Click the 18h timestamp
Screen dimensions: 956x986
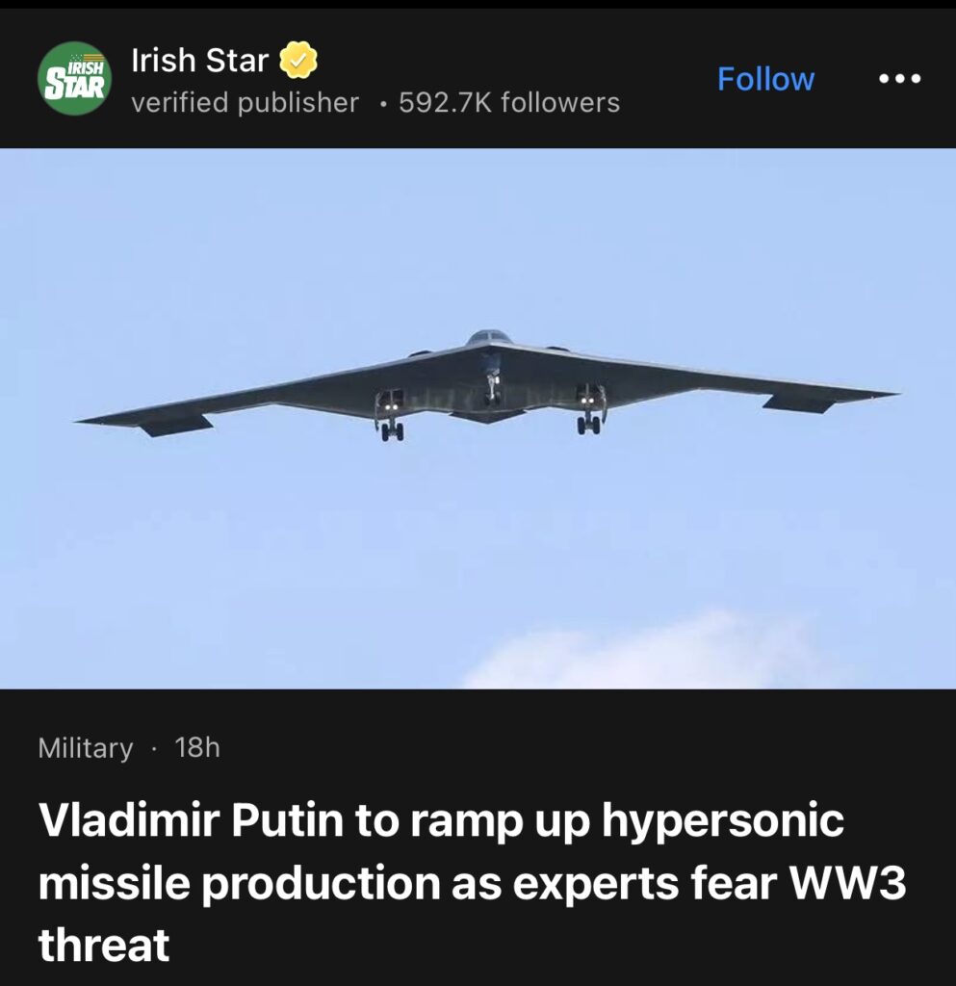197,747
